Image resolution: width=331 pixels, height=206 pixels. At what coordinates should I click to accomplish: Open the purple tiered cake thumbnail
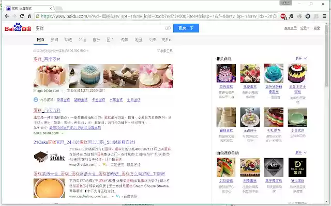click(226, 73)
